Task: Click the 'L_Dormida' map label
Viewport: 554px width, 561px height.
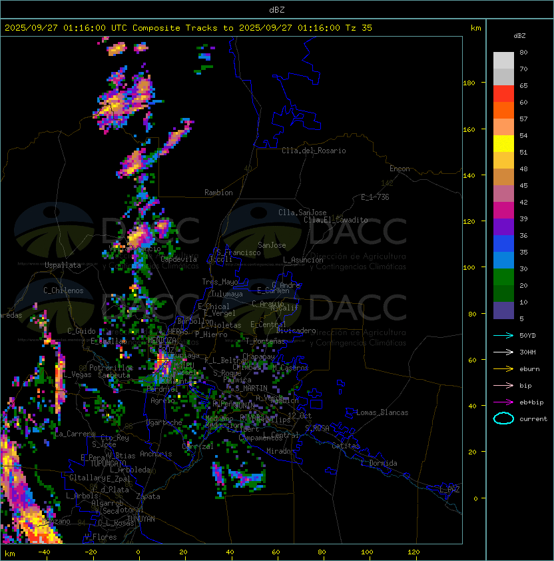Action: (379, 463)
